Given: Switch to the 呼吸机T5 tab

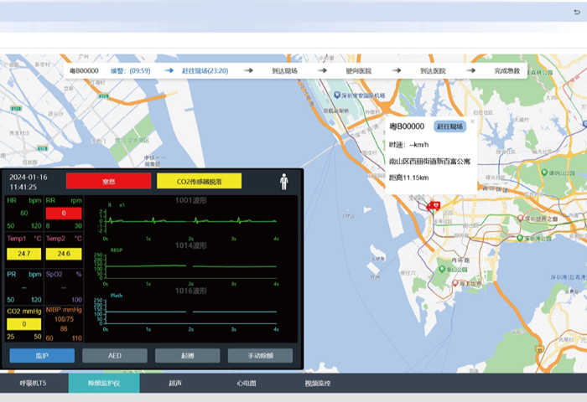Looking at the screenshot, I should [33, 384].
